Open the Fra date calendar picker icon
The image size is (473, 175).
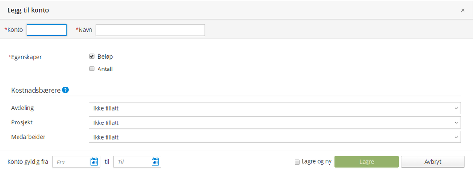(94, 162)
